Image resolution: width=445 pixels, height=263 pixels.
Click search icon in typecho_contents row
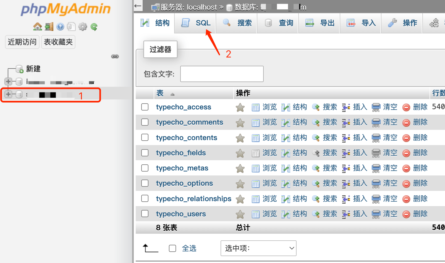coord(316,138)
